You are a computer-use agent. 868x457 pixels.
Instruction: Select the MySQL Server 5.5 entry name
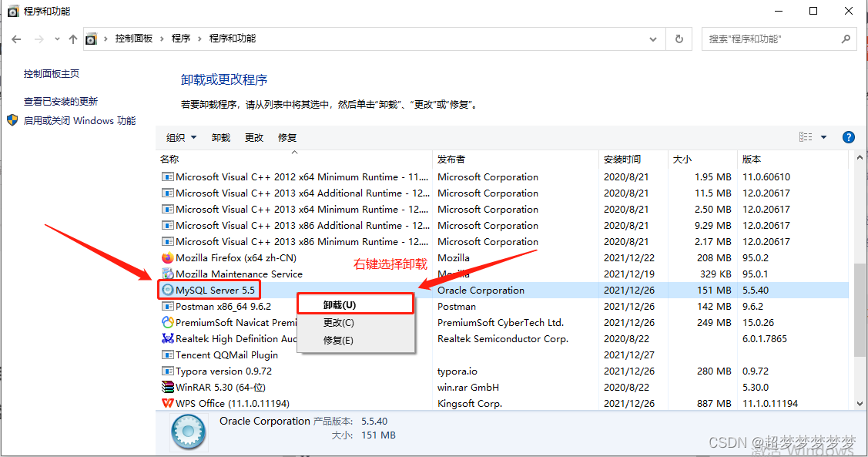216,291
